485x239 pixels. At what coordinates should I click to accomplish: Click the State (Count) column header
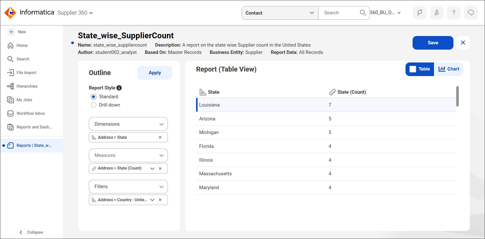pos(352,92)
